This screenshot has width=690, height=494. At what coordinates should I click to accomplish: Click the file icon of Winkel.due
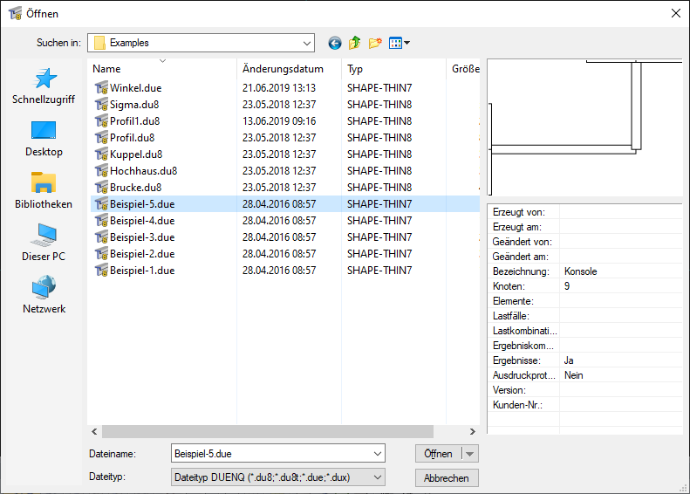(101, 88)
